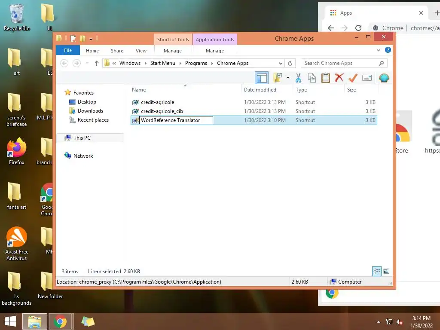The height and width of the screenshot is (330, 440).
Task: Click the volume muted tray icon
Action: [x=400, y=322]
